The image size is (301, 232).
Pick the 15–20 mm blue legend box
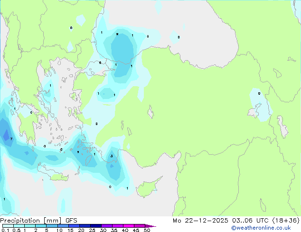pyautogui.click(x=74, y=226)
